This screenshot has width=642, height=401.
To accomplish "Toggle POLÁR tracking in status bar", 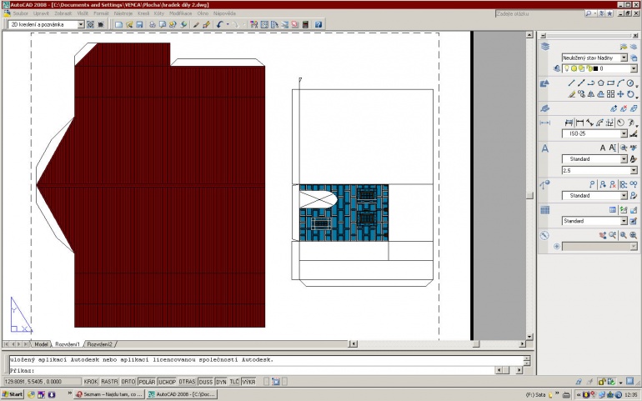I will (x=147, y=382).
